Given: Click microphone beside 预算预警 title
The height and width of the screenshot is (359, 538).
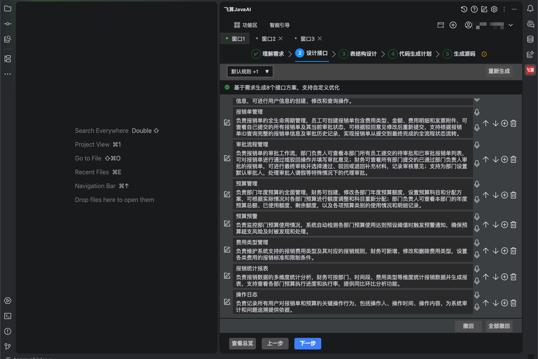Looking at the screenshot, I should [x=477, y=217].
